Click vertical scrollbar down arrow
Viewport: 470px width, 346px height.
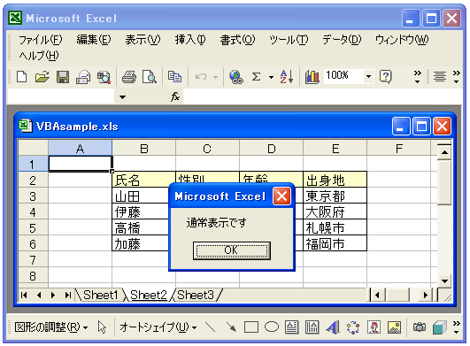pyautogui.click(x=444, y=281)
